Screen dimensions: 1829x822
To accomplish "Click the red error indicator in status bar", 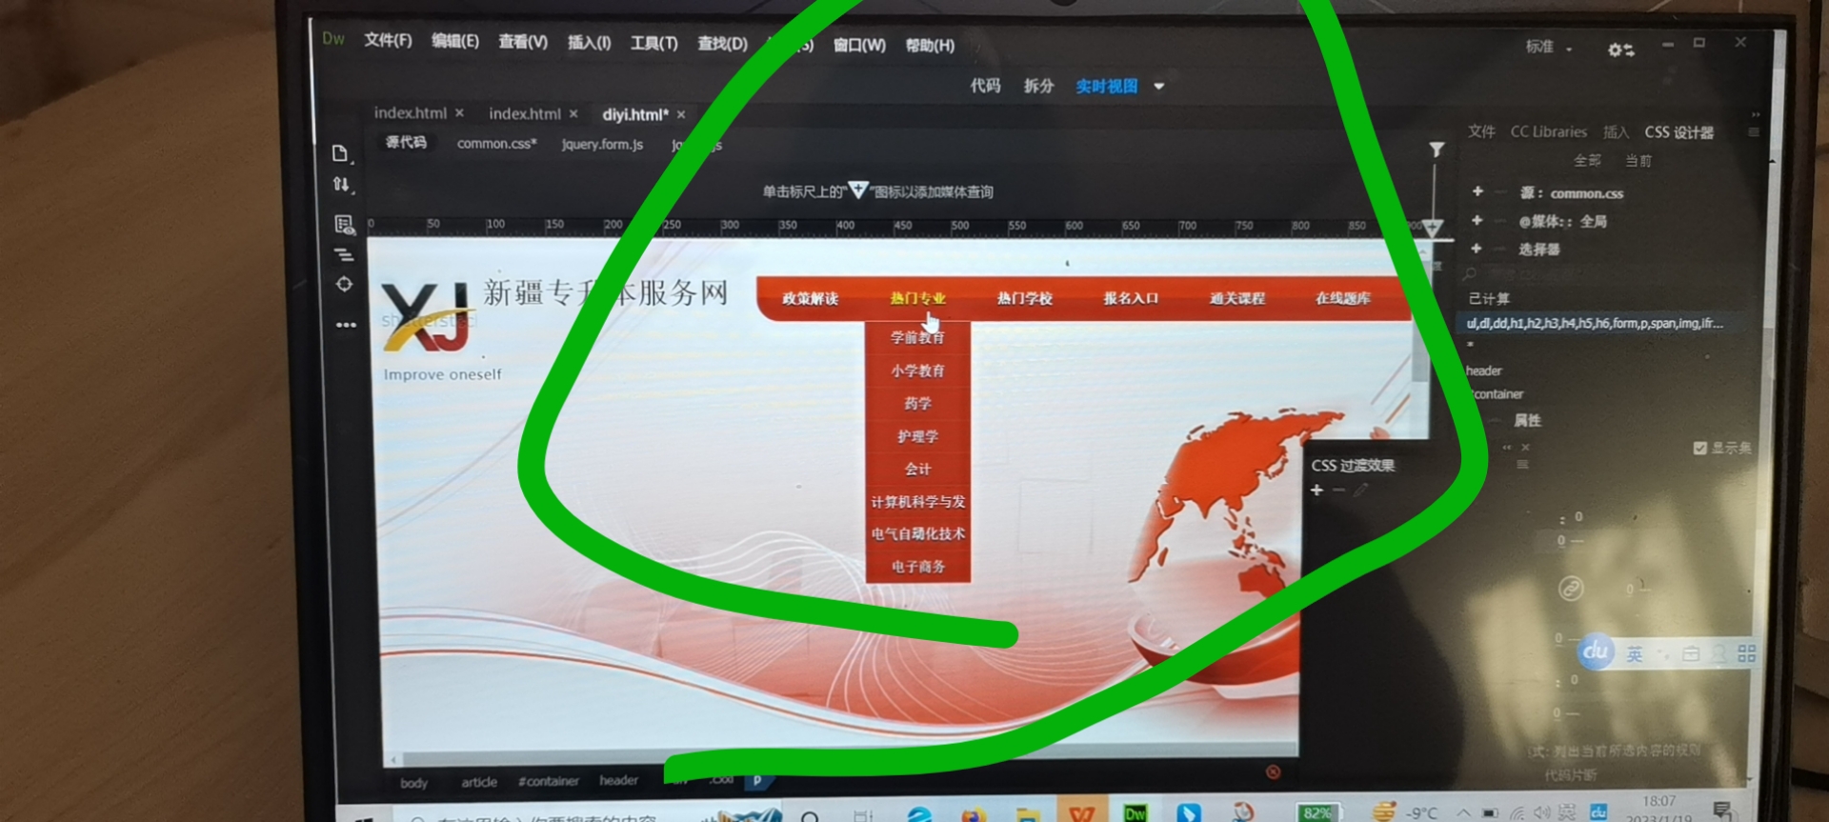I will tap(1273, 772).
